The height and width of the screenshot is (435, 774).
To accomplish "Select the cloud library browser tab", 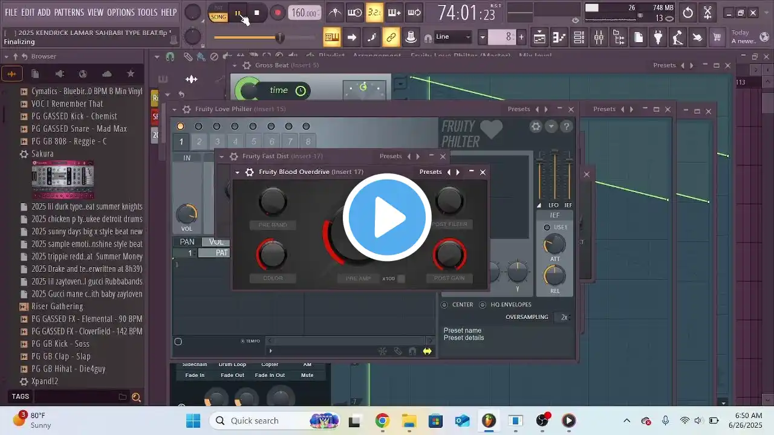I will 107,74.
